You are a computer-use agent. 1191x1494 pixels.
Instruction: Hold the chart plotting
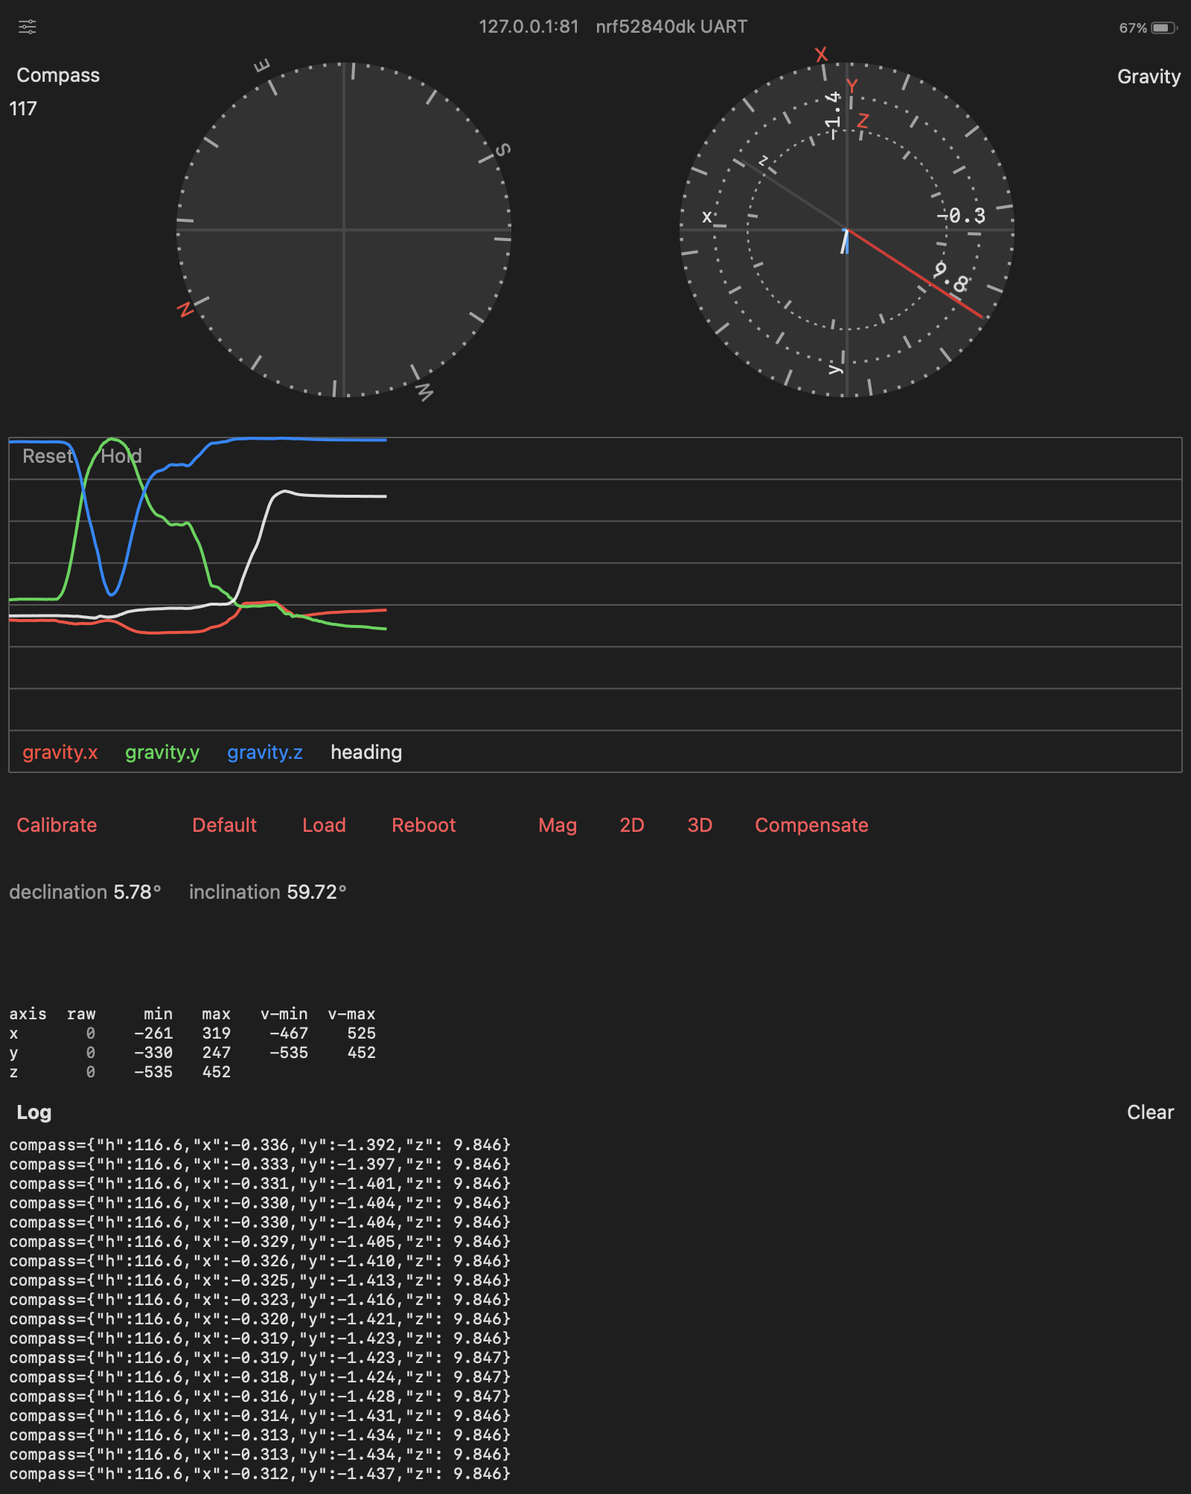click(x=121, y=457)
